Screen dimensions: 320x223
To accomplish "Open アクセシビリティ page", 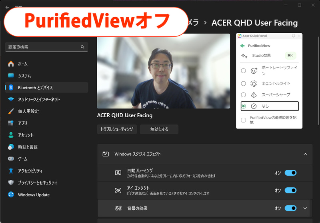I will coord(46,171).
